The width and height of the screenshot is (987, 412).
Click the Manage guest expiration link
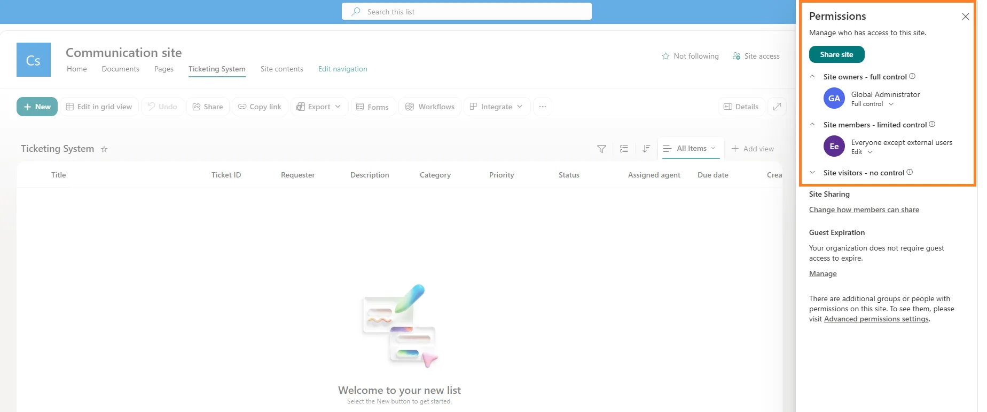click(823, 273)
